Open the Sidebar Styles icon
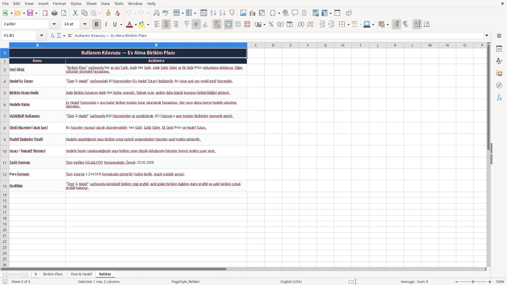The image size is (507, 285). pos(499,61)
